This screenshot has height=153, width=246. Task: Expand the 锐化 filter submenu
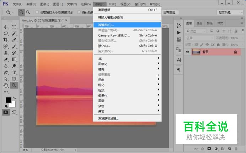coord(127,85)
